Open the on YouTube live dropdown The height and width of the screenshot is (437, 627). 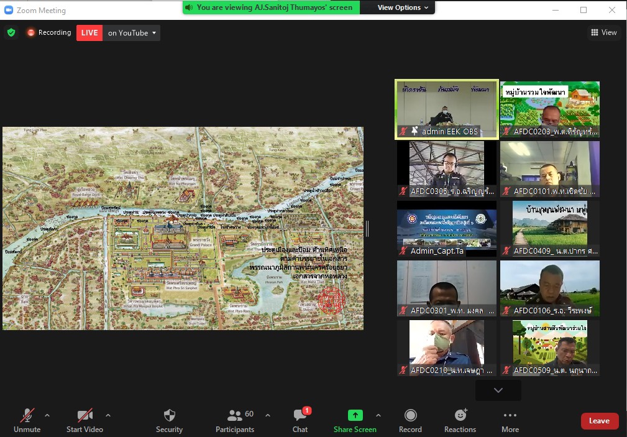132,33
